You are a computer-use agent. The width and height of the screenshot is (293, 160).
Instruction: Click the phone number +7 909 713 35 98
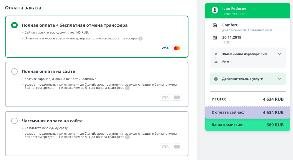click(234, 14)
